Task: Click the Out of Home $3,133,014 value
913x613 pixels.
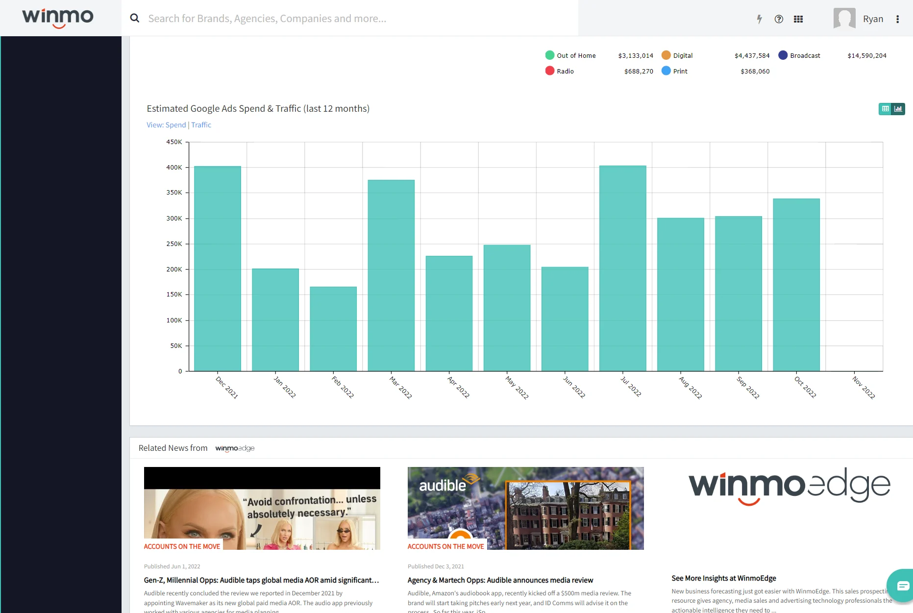Action: pyautogui.click(x=636, y=55)
